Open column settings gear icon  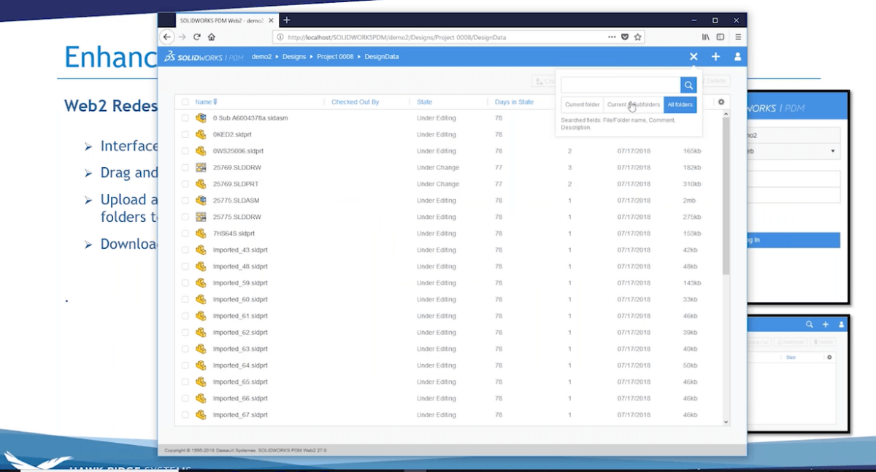[x=721, y=102]
